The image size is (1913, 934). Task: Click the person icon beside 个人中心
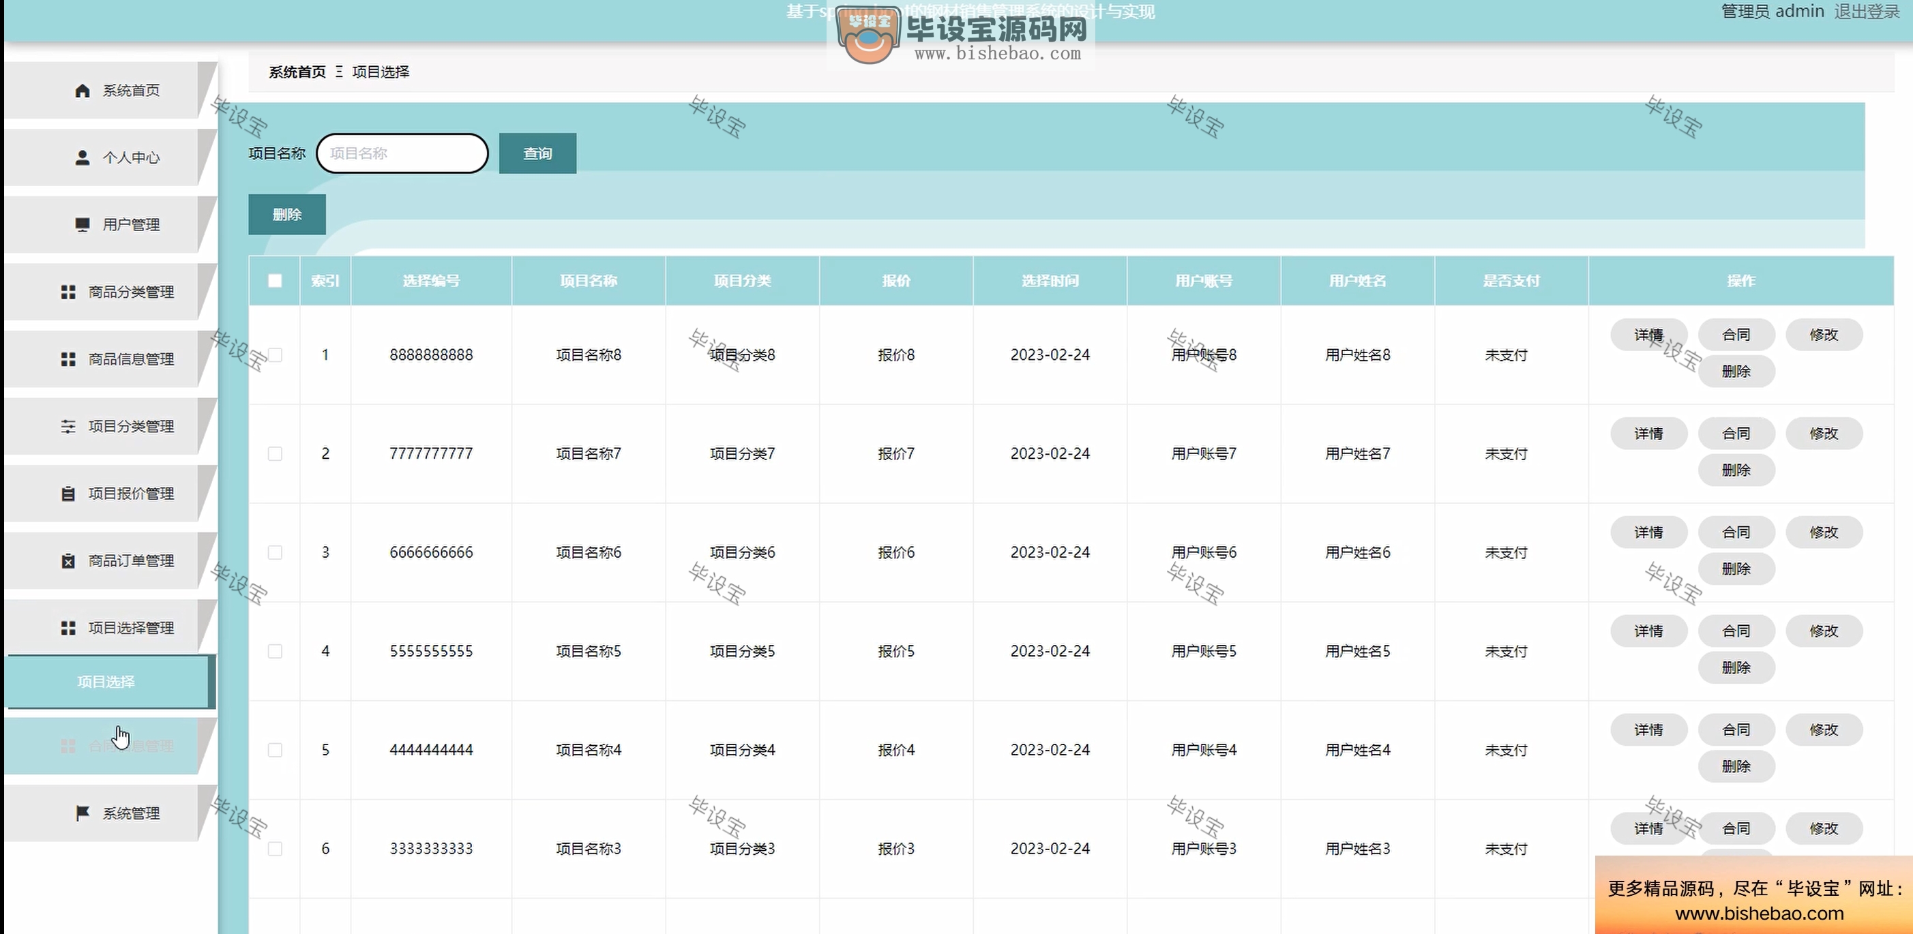tap(83, 157)
